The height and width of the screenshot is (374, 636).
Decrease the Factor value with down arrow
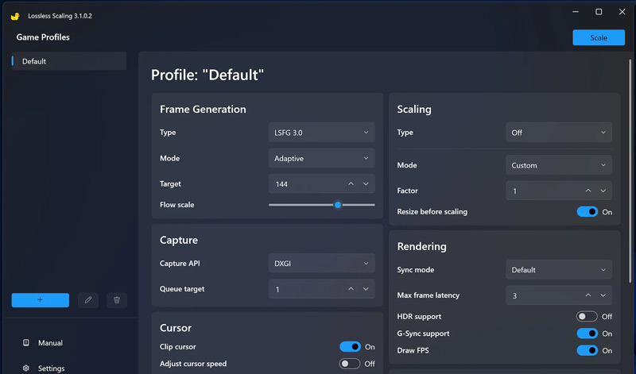coord(603,191)
